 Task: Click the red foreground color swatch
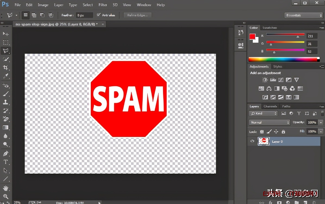[x=252, y=37]
